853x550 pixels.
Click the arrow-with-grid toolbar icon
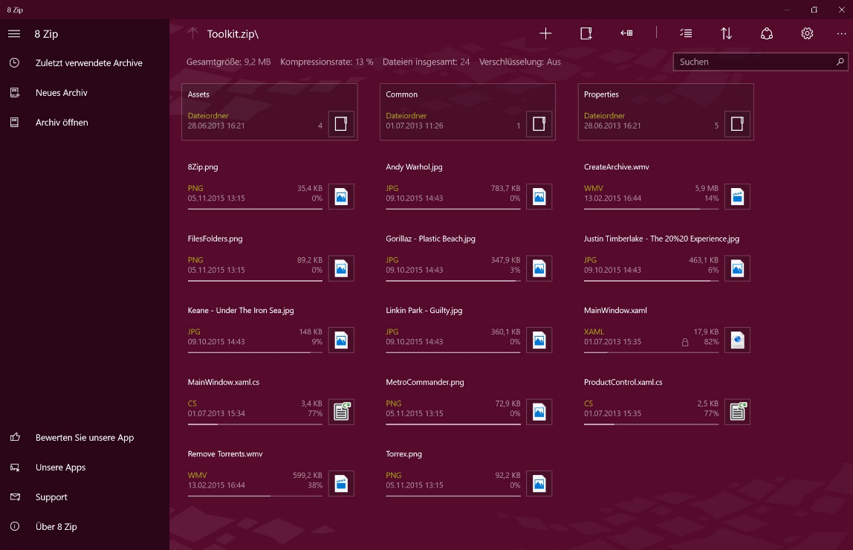(x=626, y=33)
